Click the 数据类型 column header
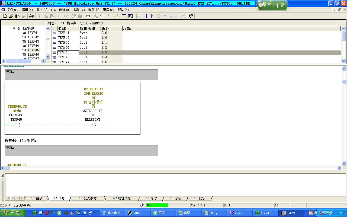Image resolution: width=347 pixels, height=217 pixels. tap(90, 28)
